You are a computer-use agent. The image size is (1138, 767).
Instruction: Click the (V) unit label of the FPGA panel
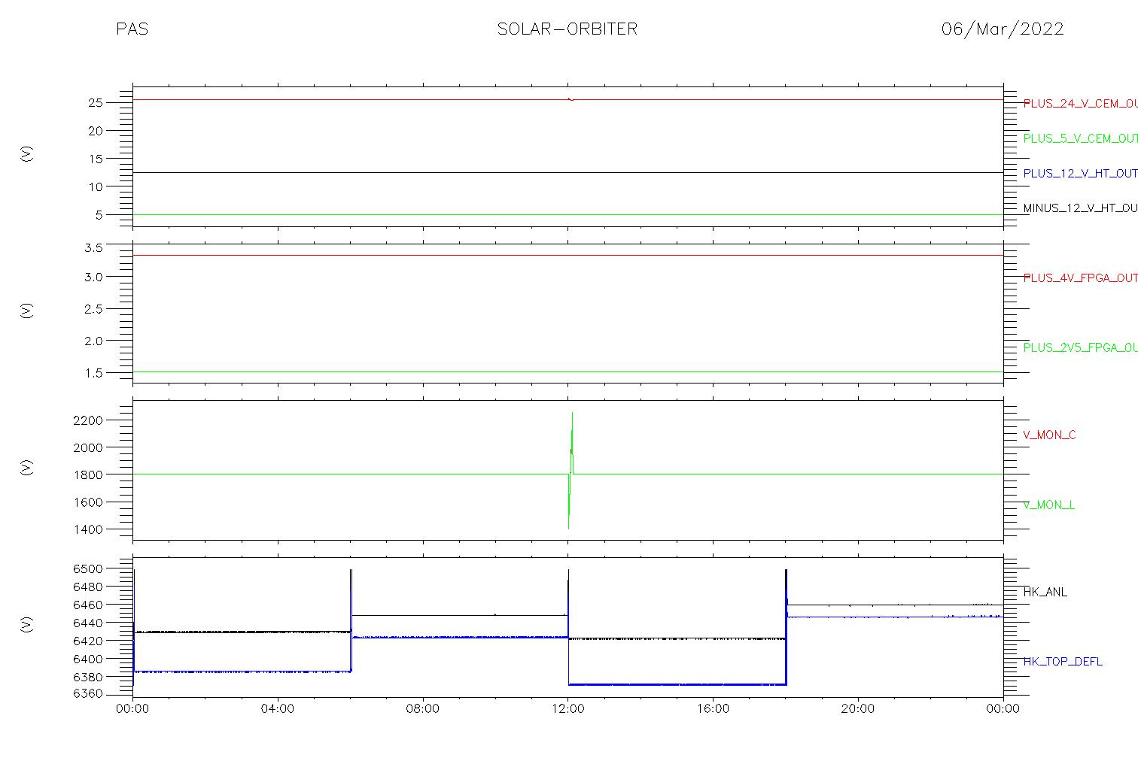pos(27,310)
